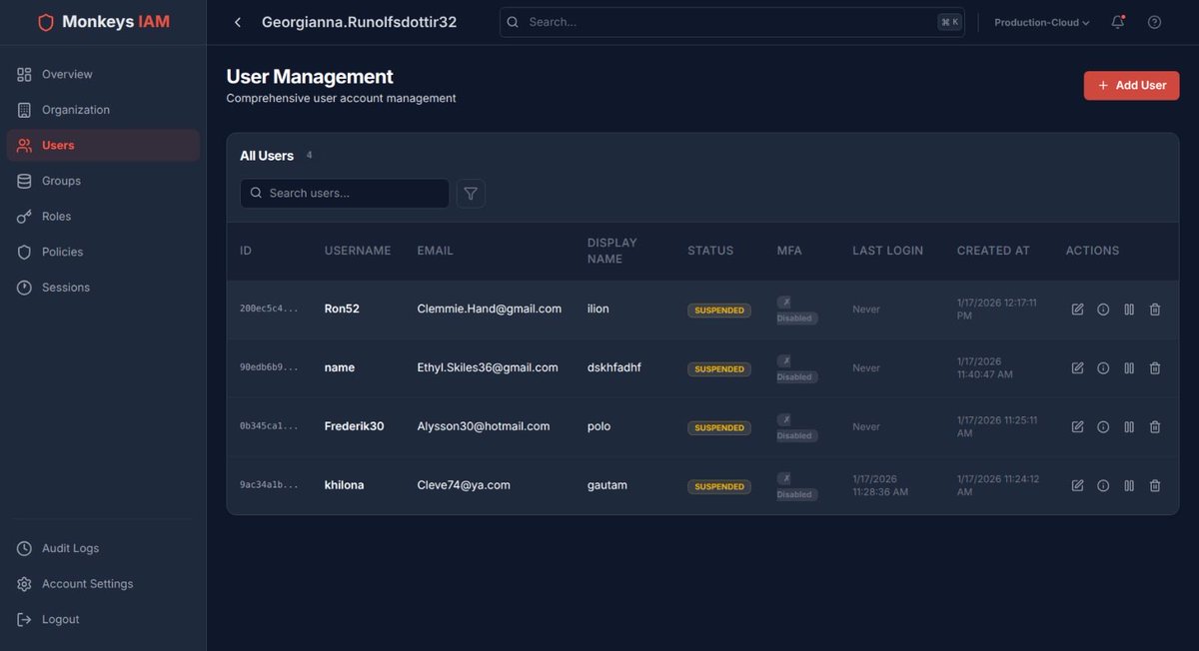Screen dimensions: 1199x651
Task: Click the SUSPENDED badge for Ron52
Action: coord(719,311)
